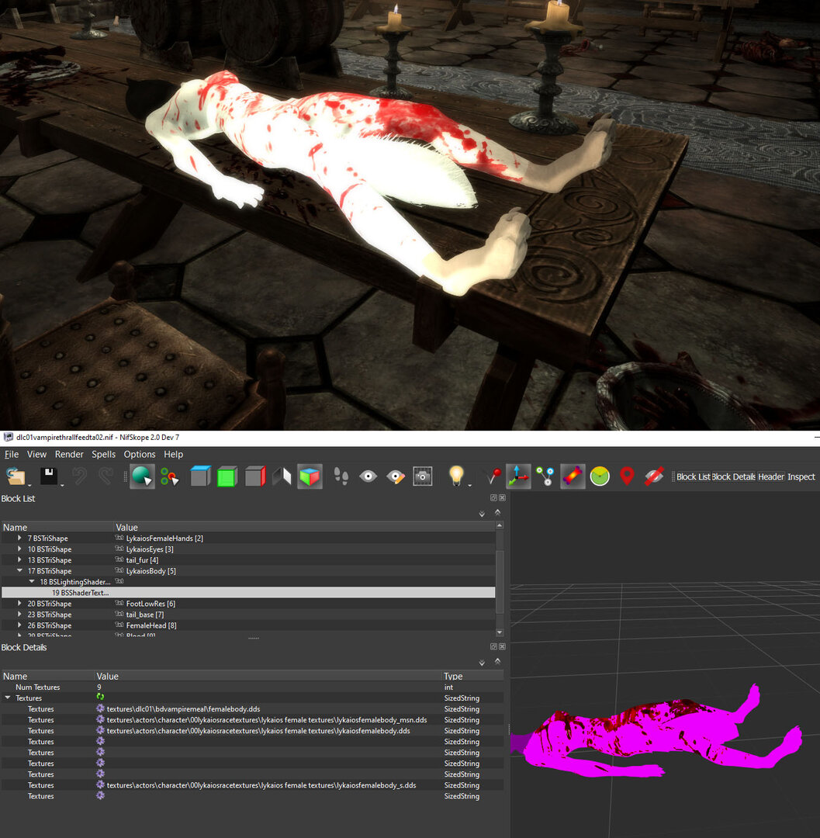Click the yellow-green round gauge icon
This screenshot has height=838, width=820.
[x=600, y=476]
